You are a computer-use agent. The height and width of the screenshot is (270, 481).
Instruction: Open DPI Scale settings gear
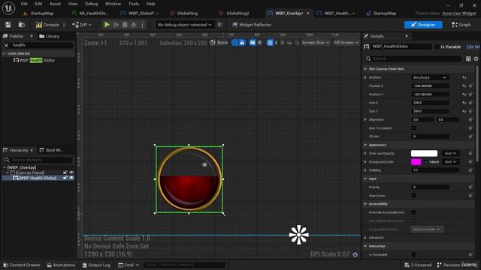click(x=355, y=255)
